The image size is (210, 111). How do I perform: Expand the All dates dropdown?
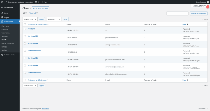pyautogui.click(x=54, y=19)
